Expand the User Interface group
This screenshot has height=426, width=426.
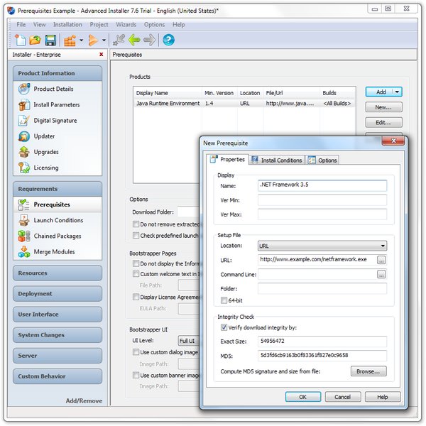(x=58, y=315)
